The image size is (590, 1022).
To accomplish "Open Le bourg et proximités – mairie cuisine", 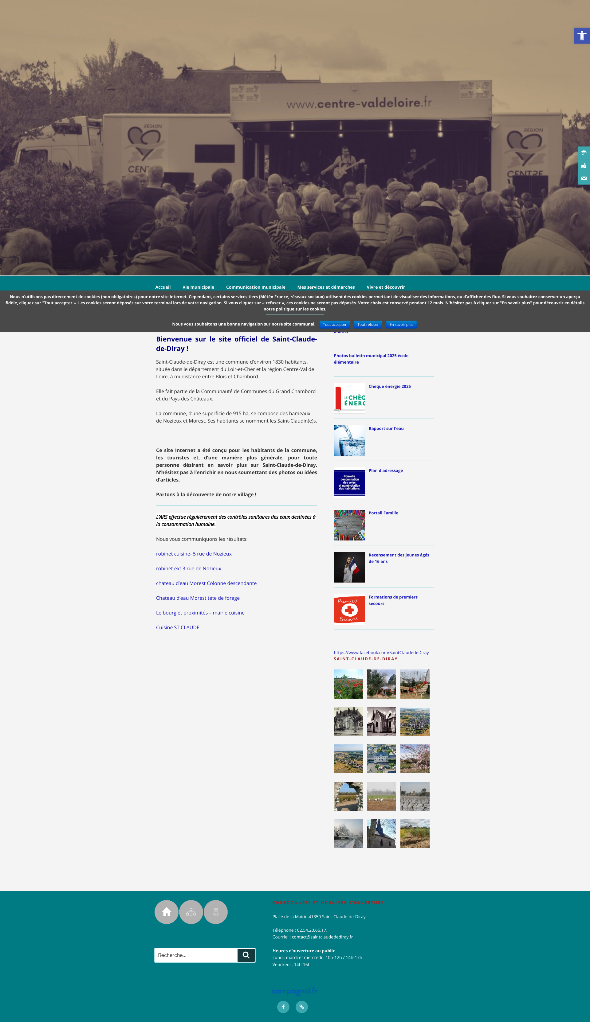I will [200, 613].
